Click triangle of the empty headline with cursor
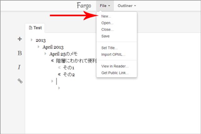This screenshot has width=201, height=134. pos(52,81)
